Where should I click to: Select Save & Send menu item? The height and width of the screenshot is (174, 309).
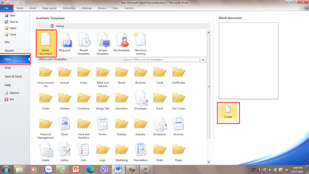[x=13, y=76]
